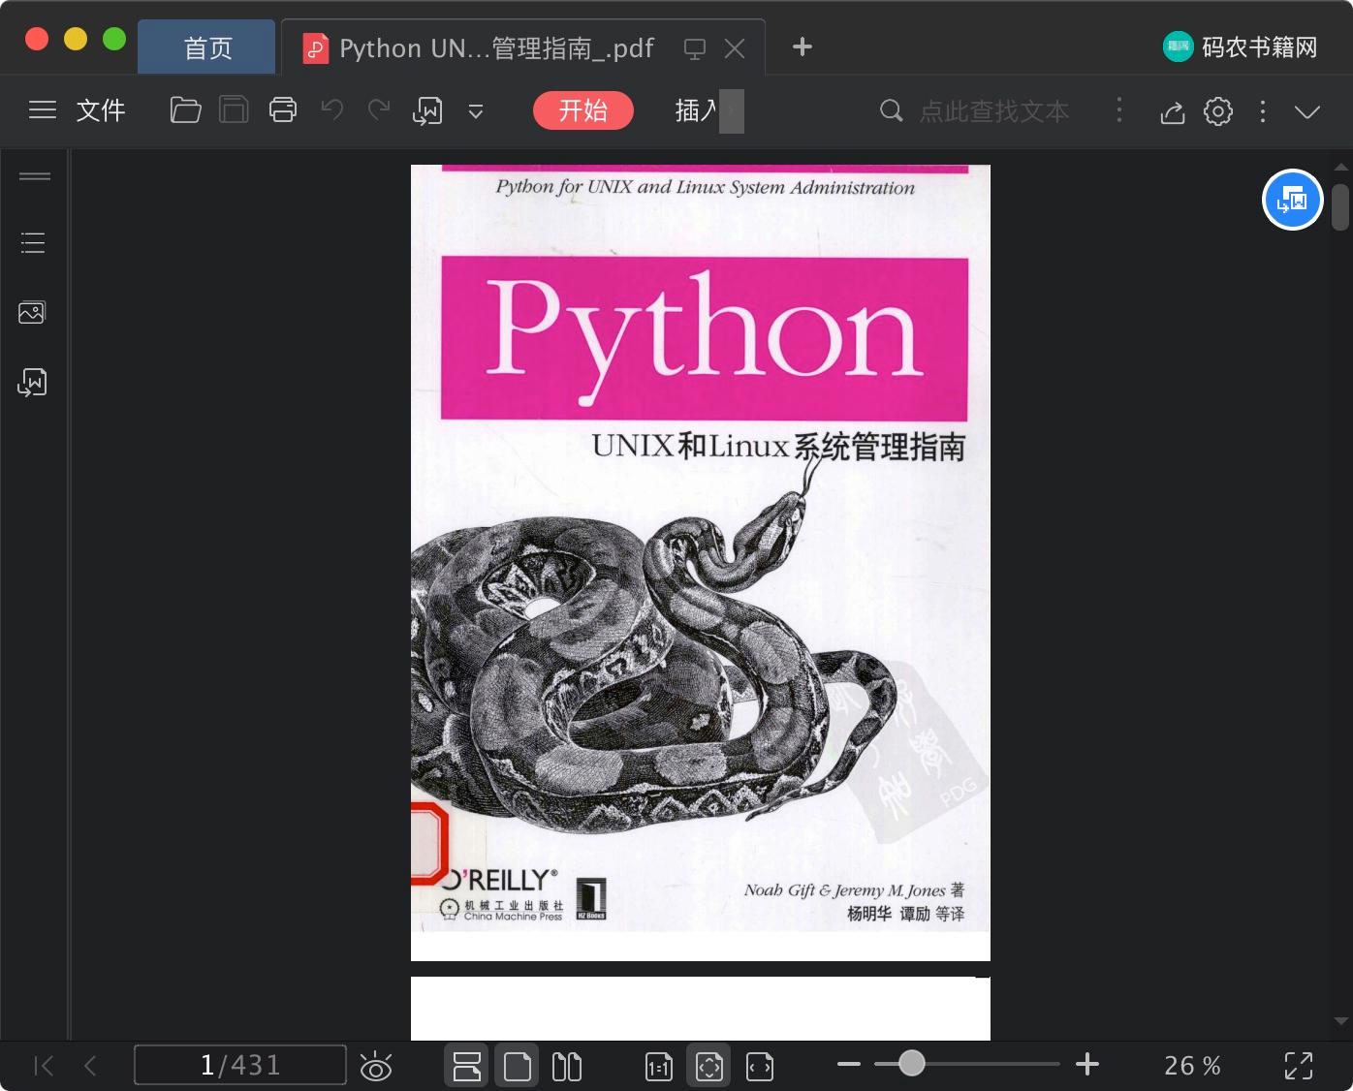The width and height of the screenshot is (1353, 1091).
Task: Print the document with printer icon
Action: pos(283,110)
